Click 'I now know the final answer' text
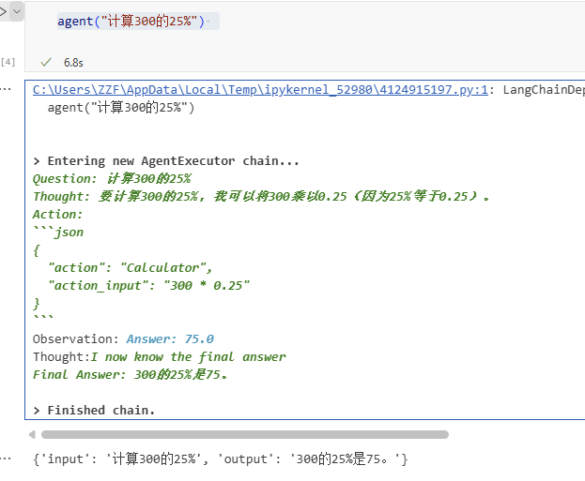 click(189, 357)
